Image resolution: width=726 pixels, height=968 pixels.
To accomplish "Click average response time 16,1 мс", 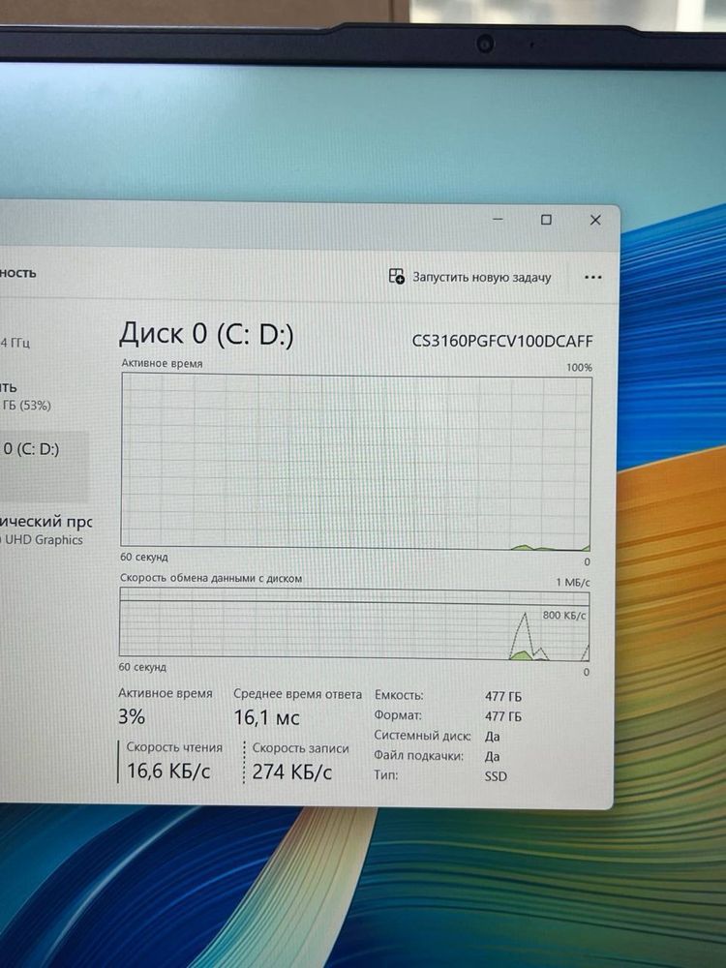I will tap(266, 717).
